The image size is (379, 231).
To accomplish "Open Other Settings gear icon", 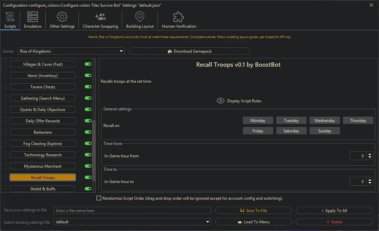I will point(62,17).
